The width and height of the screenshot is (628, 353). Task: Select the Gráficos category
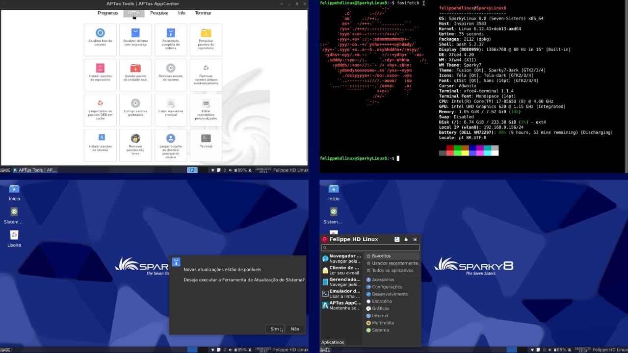(x=392, y=308)
